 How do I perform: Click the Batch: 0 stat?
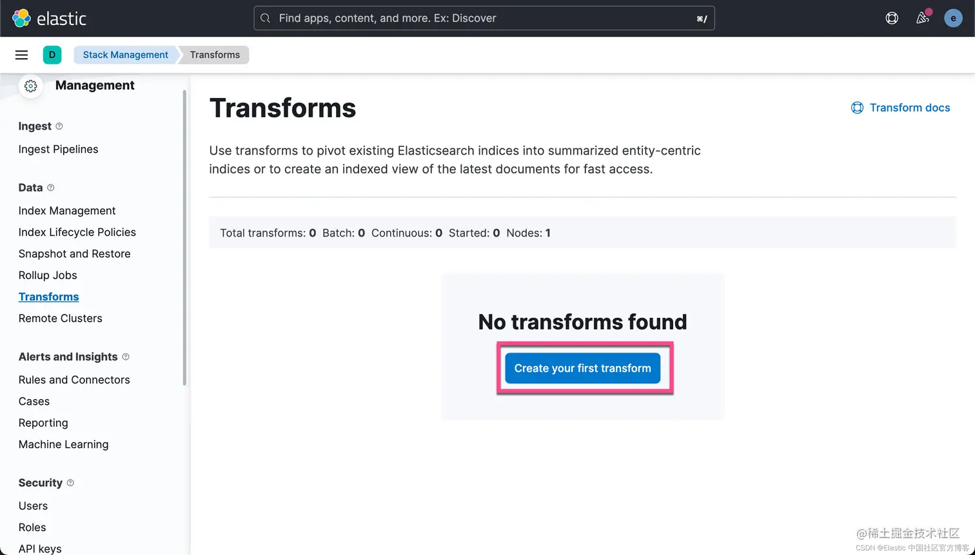pyautogui.click(x=344, y=233)
